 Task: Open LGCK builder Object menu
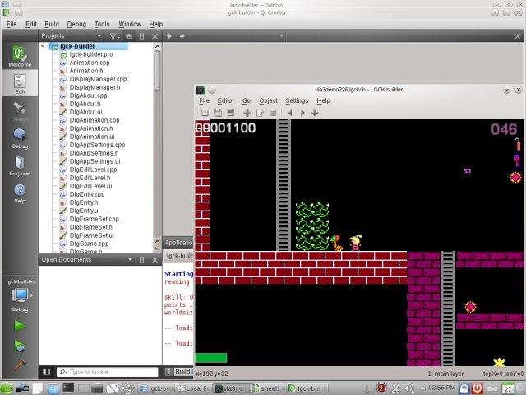(269, 100)
